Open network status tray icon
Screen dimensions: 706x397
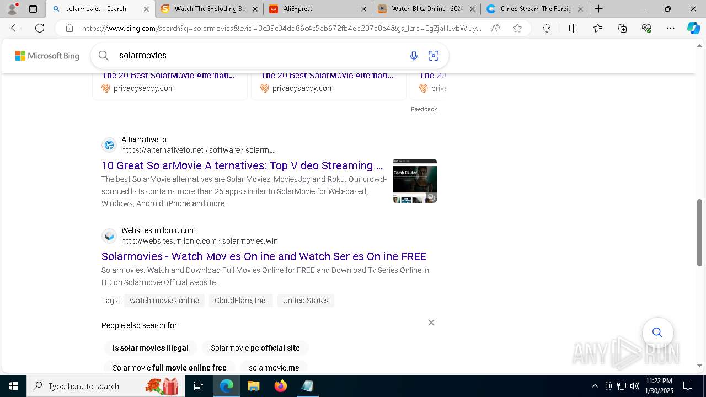point(622,386)
